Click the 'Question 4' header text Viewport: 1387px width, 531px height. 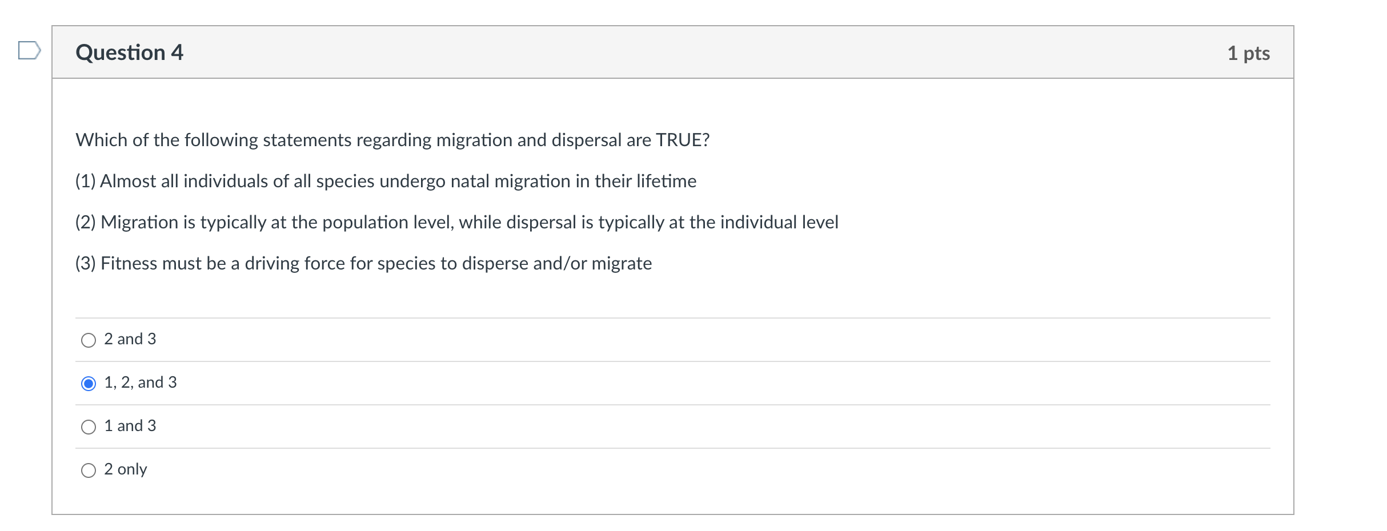click(x=130, y=53)
